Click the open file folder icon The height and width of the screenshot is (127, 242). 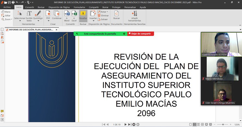[5, 2]
